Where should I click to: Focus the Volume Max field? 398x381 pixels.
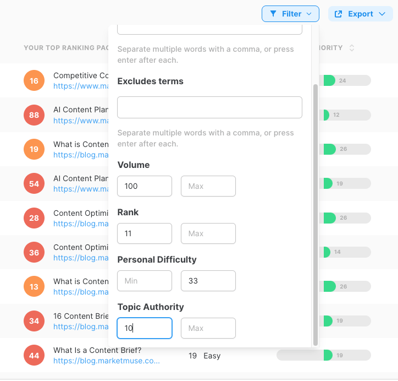(x=208, y=186)
